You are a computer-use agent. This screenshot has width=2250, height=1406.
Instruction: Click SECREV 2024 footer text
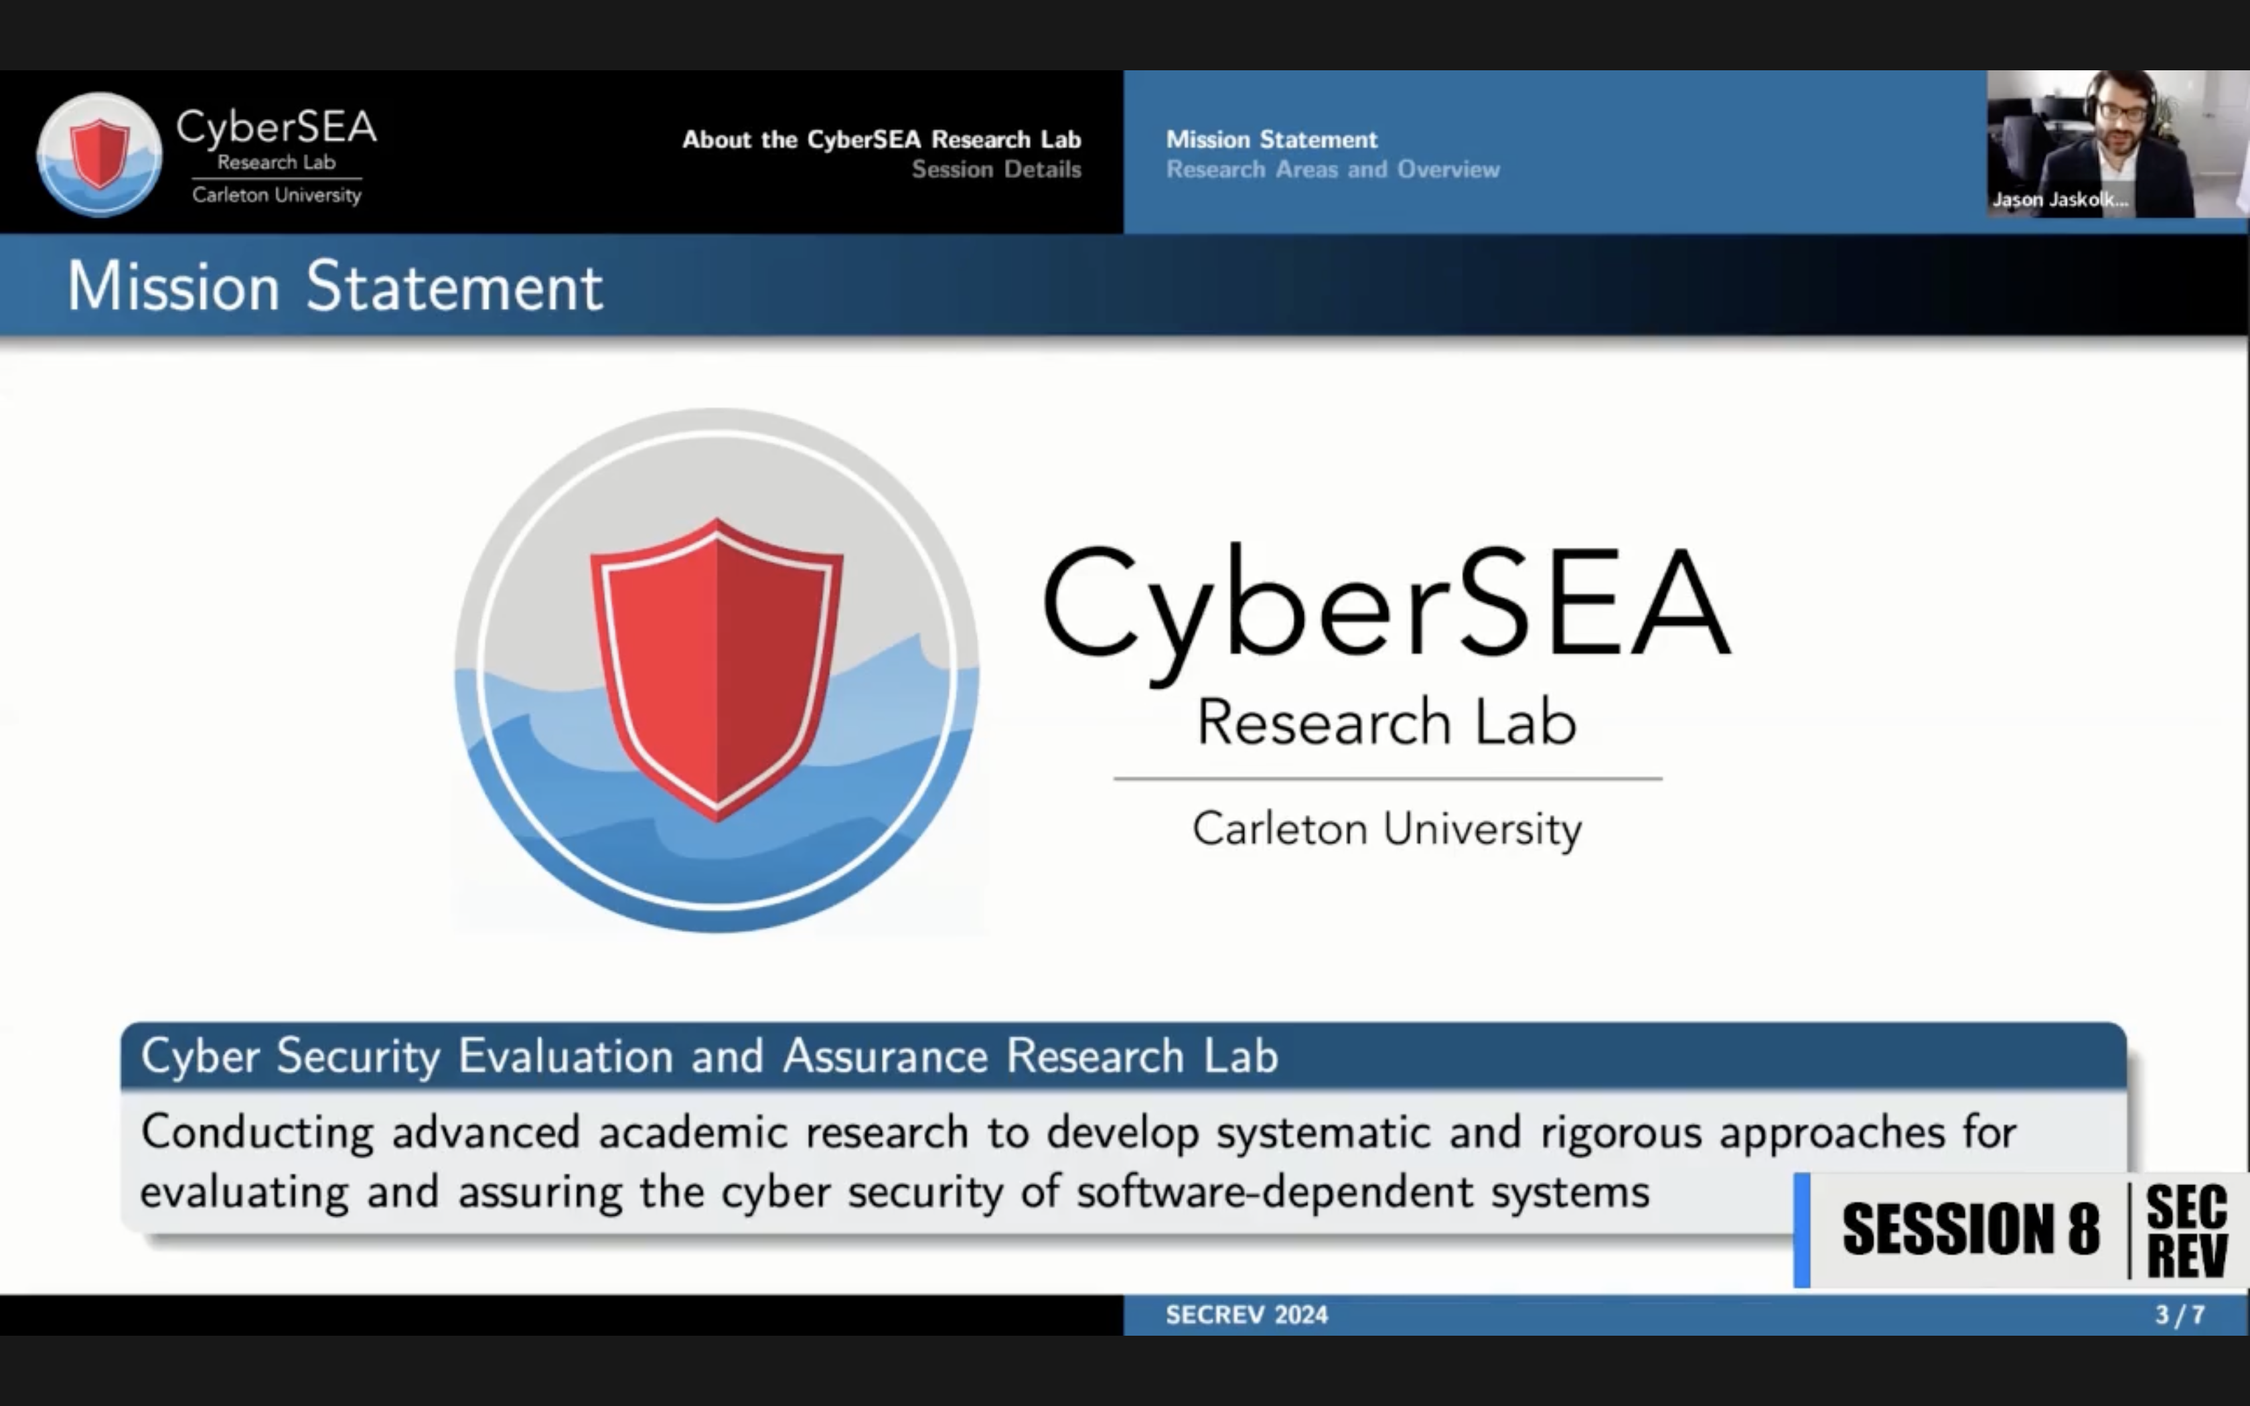coord(1246,1315)
